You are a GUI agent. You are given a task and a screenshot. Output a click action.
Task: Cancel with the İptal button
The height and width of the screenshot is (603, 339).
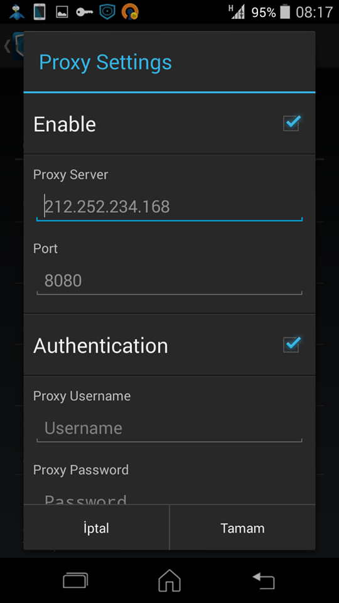[97, 528]
